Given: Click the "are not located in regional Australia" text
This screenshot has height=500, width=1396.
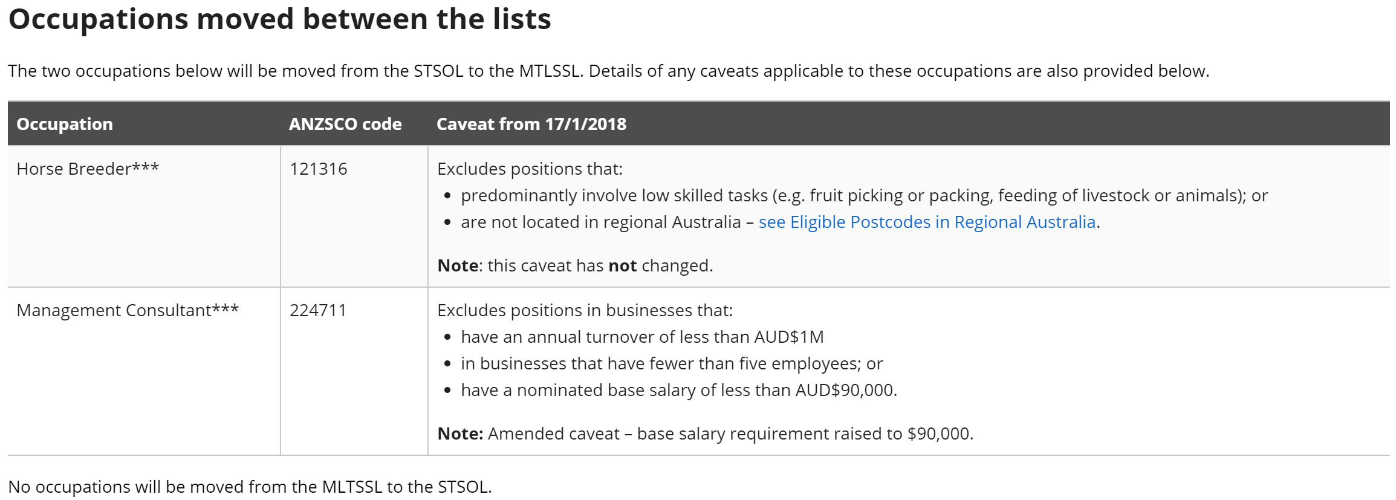Looking at the screenshot, I should tap(600, 222).
